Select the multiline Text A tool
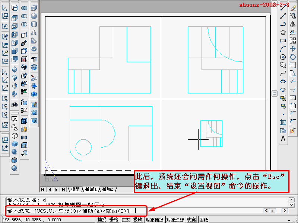This screenshot has height=223, width=298. (x=283, y=139)
